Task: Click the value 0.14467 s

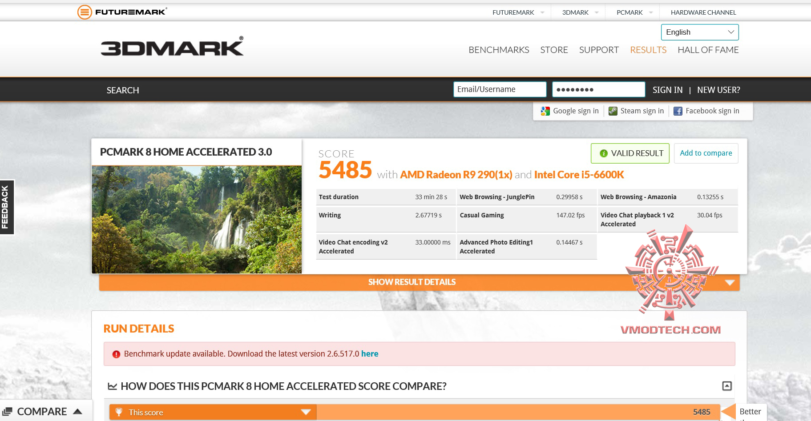Action: tap(569, 242)
